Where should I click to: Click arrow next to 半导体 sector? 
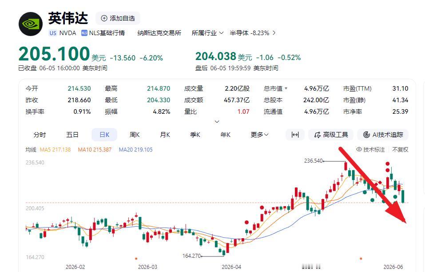click(x=274, y=33)
